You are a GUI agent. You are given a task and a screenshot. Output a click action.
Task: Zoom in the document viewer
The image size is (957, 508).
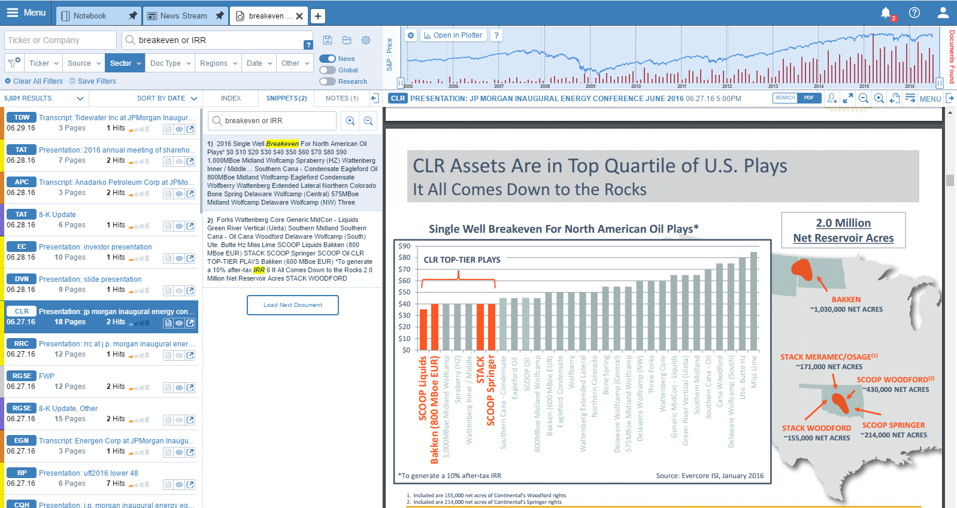tap(879, 99)
